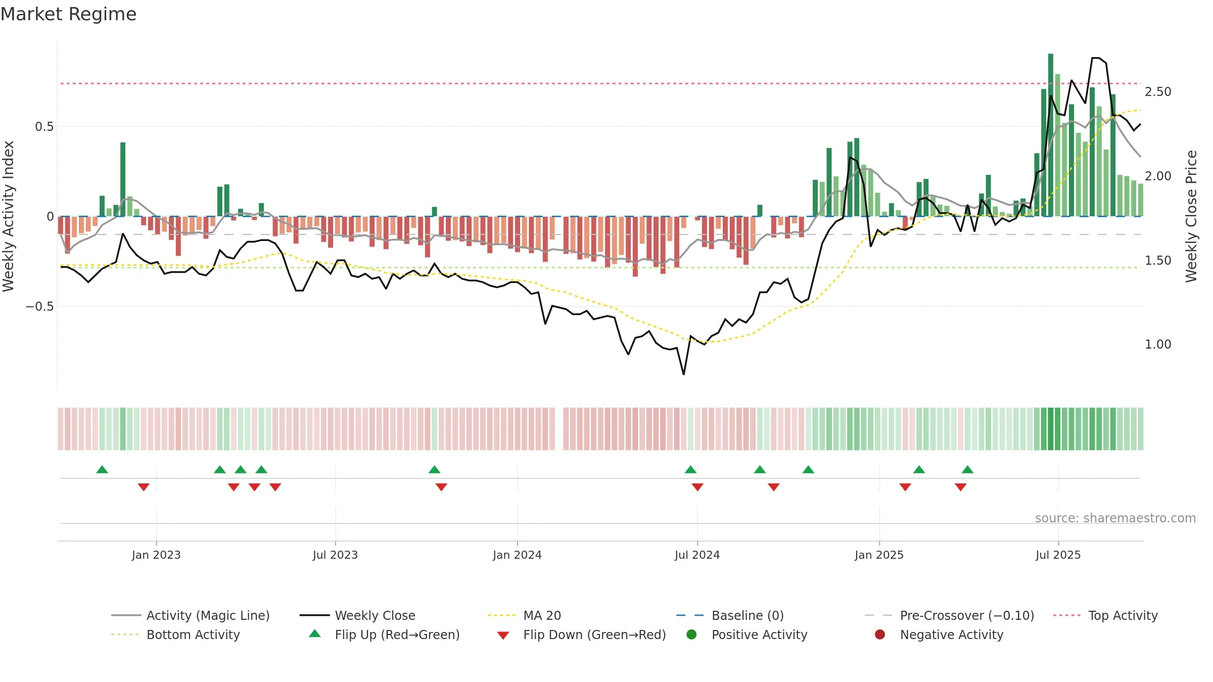
Task: Click the last green flip-up marker in 2025
Action: click(x=967, y=469)
